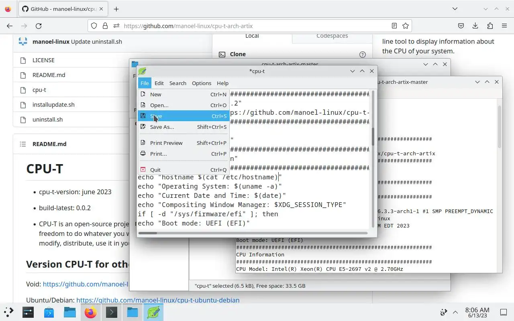The height and width of the screenshot is (321, 514).
Task: Bookmark this page with the star
Action: coord(406,26)
